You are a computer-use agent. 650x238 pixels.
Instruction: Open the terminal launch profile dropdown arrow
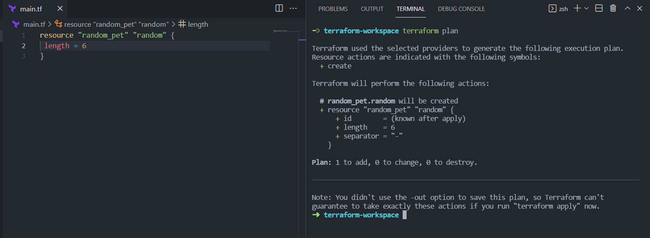click(x=586, y=8)
